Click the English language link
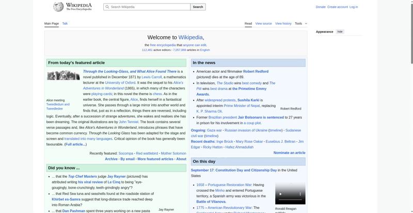 [x=204, y=50]
